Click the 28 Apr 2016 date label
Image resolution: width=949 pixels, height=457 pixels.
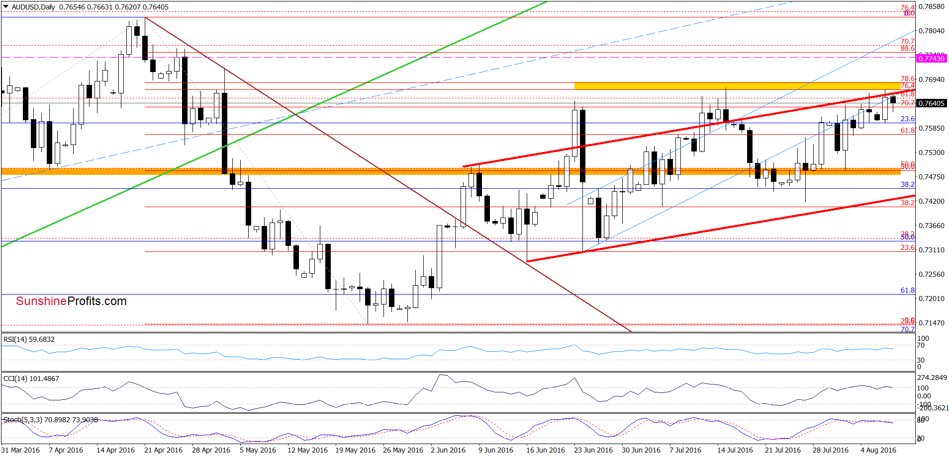[211, 450]
